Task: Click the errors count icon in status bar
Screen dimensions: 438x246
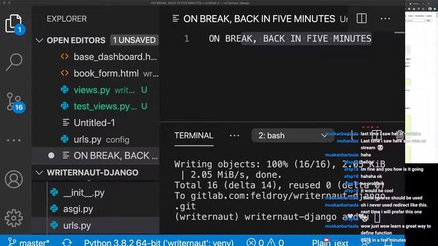Action: click(x=251, y=242)
